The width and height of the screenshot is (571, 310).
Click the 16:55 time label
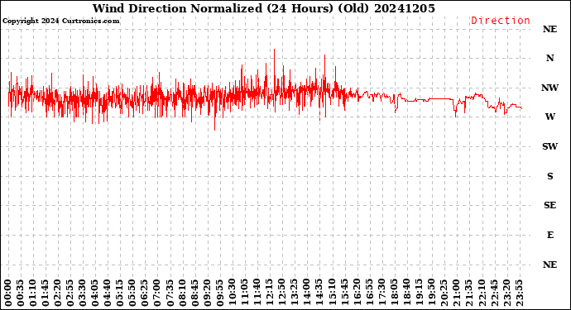pos(369,293)
